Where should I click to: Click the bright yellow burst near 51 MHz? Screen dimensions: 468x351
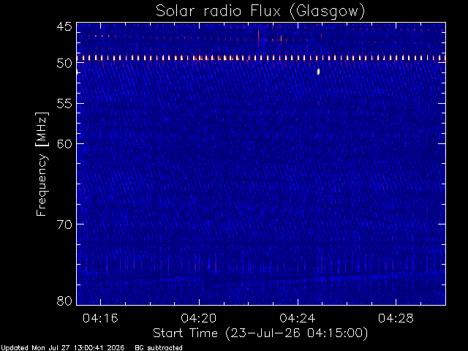319,72
